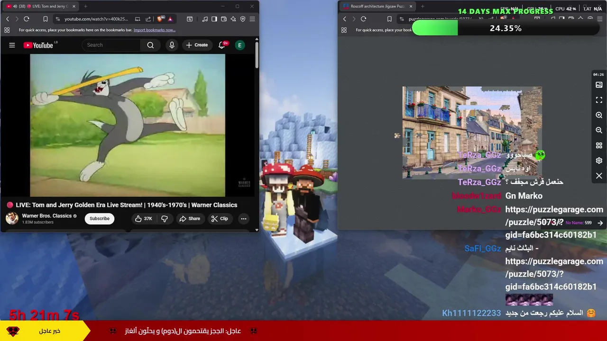Open Brave VPN shield icon in YouTube window
This screenshot has height=341, width=607.
(x=243, y=19)
